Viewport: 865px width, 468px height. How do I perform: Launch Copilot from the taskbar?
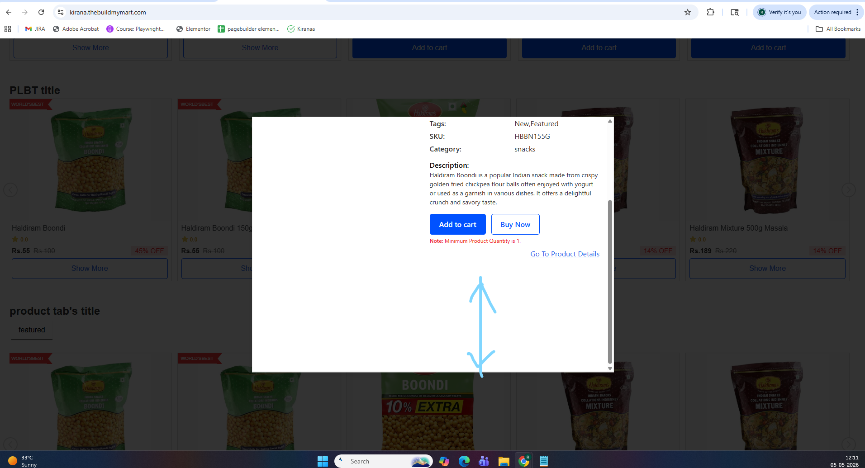(x=444, y=461)
